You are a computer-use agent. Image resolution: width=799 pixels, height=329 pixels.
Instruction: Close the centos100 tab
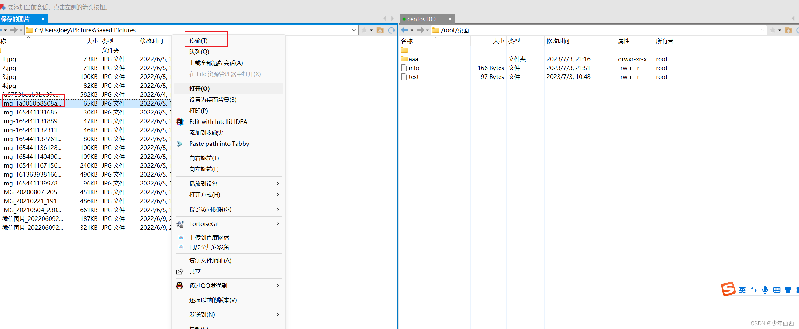[450, 19]
